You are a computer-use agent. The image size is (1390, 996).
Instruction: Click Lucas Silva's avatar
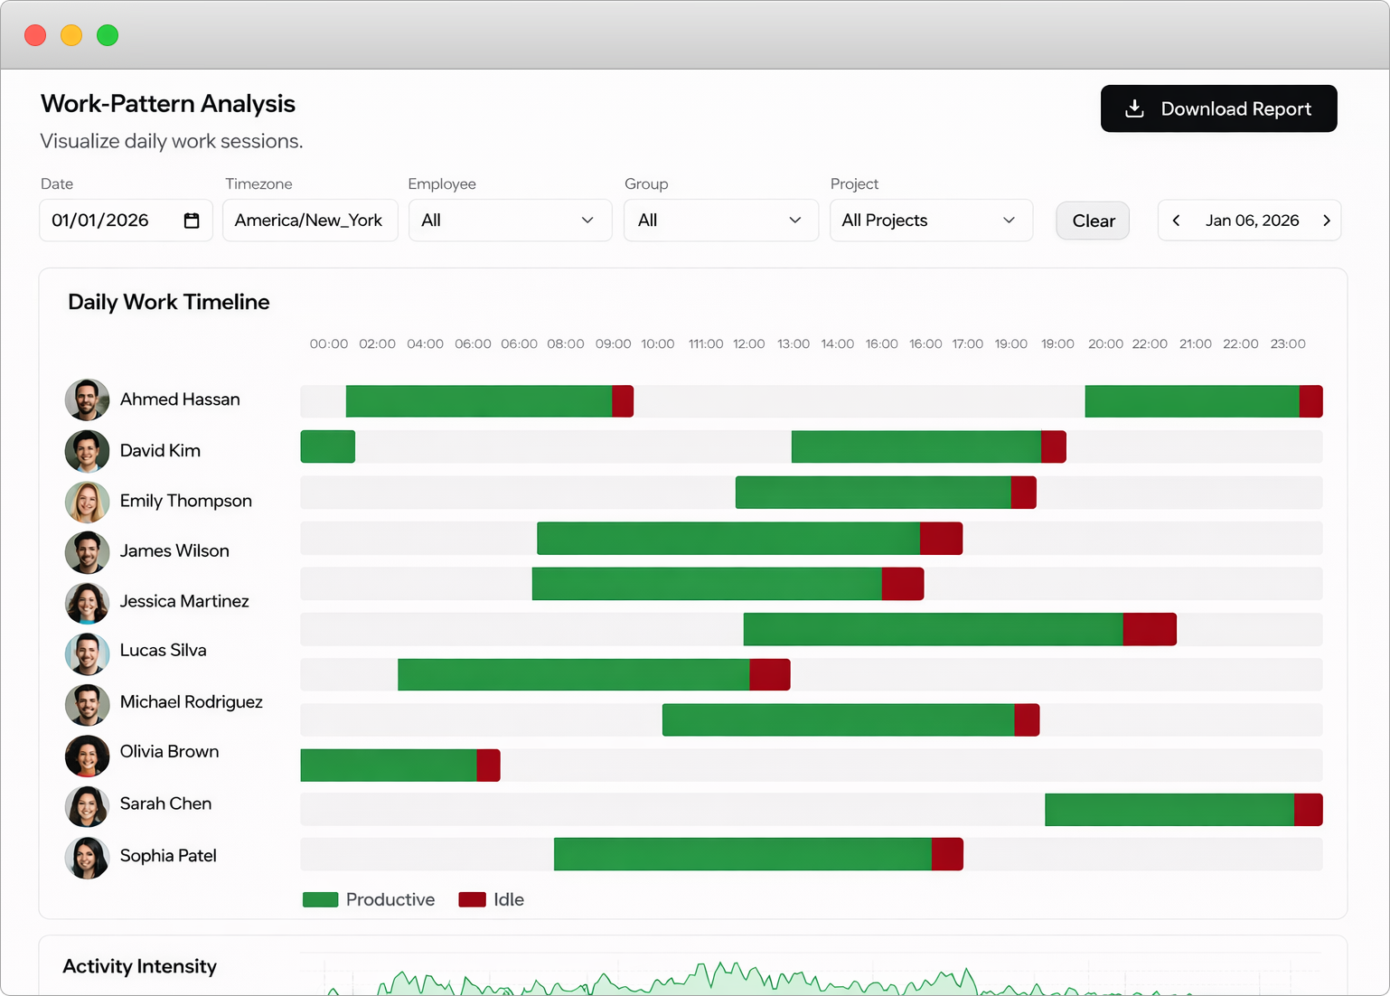coord(87,653)
